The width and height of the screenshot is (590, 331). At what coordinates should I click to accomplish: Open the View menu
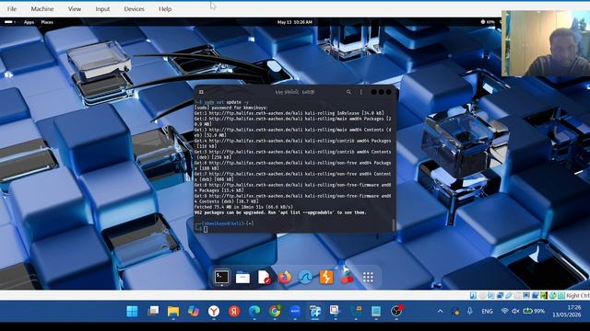click(75, 8)
